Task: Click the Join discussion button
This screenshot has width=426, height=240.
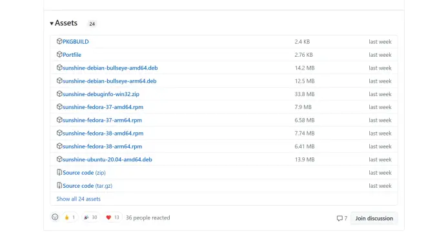Action: pyautogui.click(x=374, y=218)
